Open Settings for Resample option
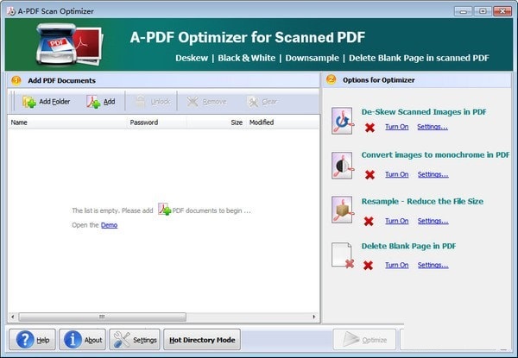Screen dimensions: 518x358 [x=433, y=221]
